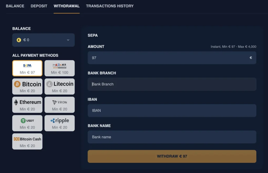Select the USDT Tether option
Screen dimensions: 268x173
(27, 123)
